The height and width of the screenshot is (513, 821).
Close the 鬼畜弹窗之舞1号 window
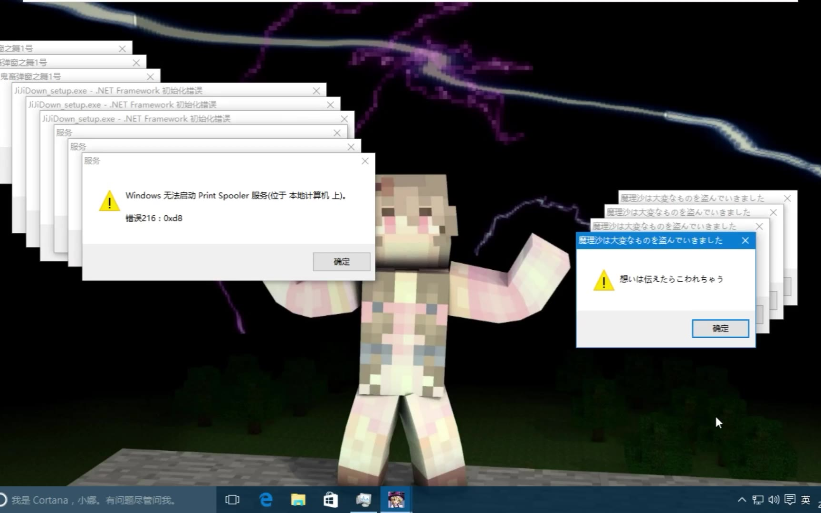pos(151,76)
